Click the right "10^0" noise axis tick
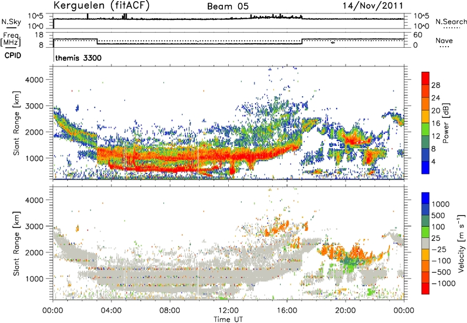467x323 pixels. 421,26
